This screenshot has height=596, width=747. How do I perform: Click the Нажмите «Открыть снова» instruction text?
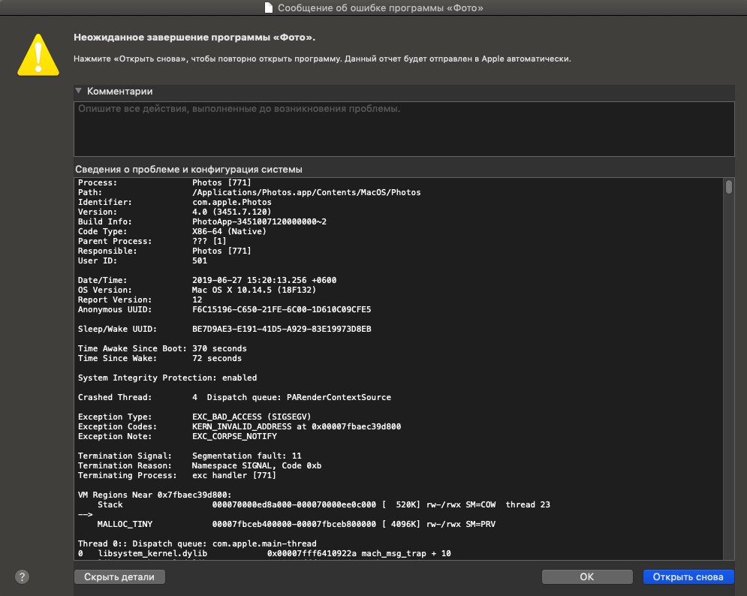(322, 59)
